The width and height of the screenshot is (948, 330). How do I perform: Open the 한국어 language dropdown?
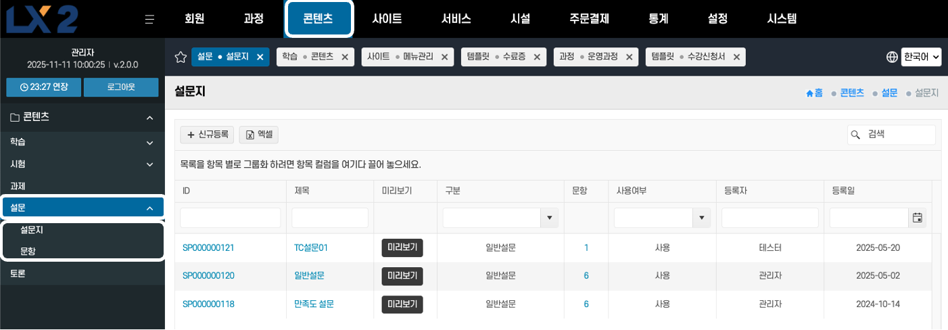pos(922,57)
